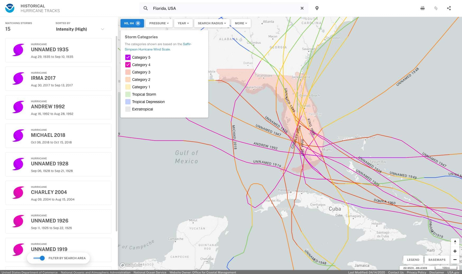Open the print option via printer icon
This screenshot has width=462, height=274.
[x=422, y=8]
